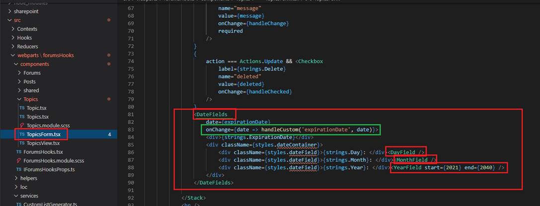Expand the Contexts folder
The image size is (540, 206).
(x=27, y=29)
